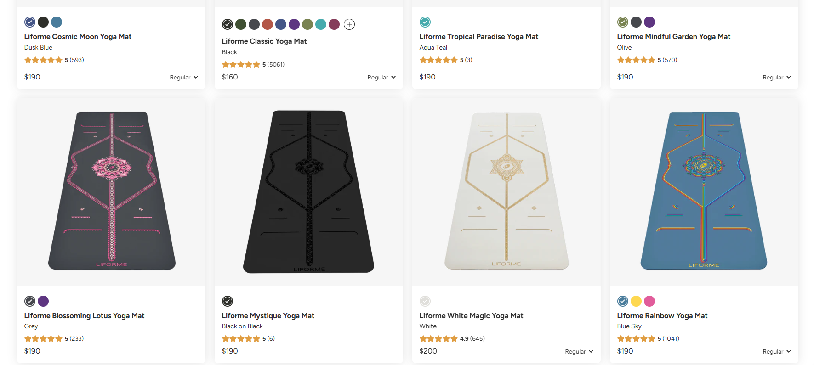Open Regular size dropdown for Cosmic Moon
814x365 pixels.
[184, 78]
